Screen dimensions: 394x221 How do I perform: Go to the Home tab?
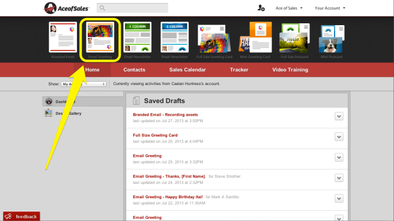tap(92, 69)
